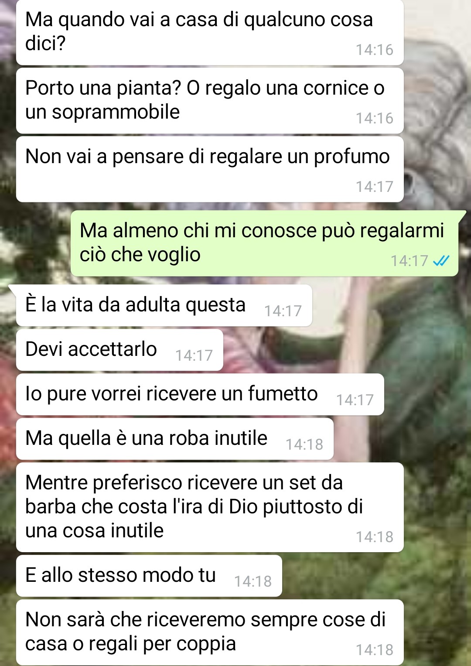Select the last message 'Non sarà che riceveremo'
This screenshot has width=471, height=666.
[x=210, y=632]
